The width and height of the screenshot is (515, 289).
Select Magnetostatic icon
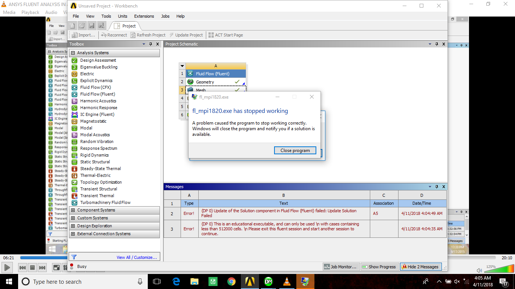point(74,121)
